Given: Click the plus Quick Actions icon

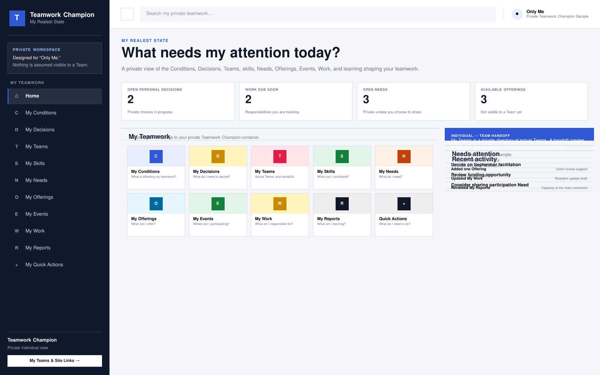Looking at the screenshot, I should click(x=404, y=204).
